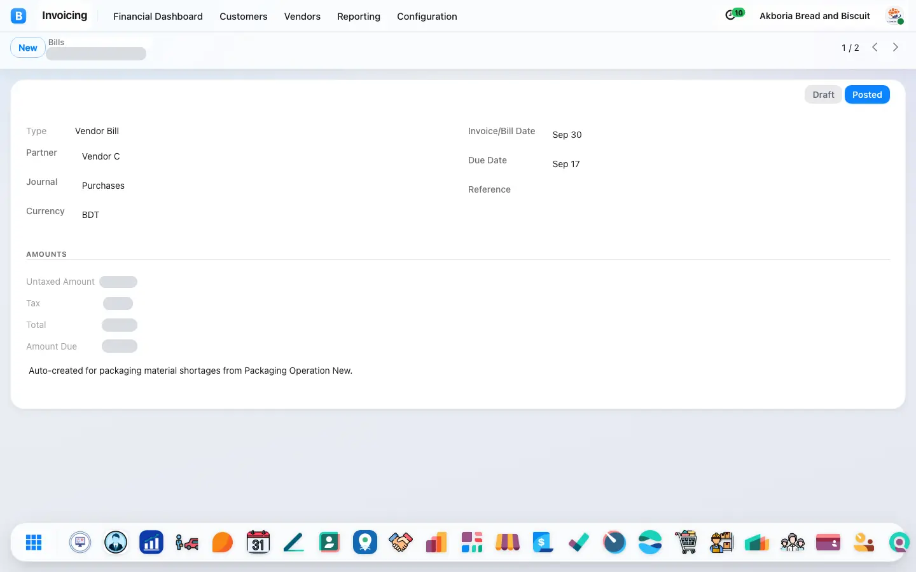Open the person and delivery truck icon
This screenshot has width=916, height=572.
coord(187,542)
